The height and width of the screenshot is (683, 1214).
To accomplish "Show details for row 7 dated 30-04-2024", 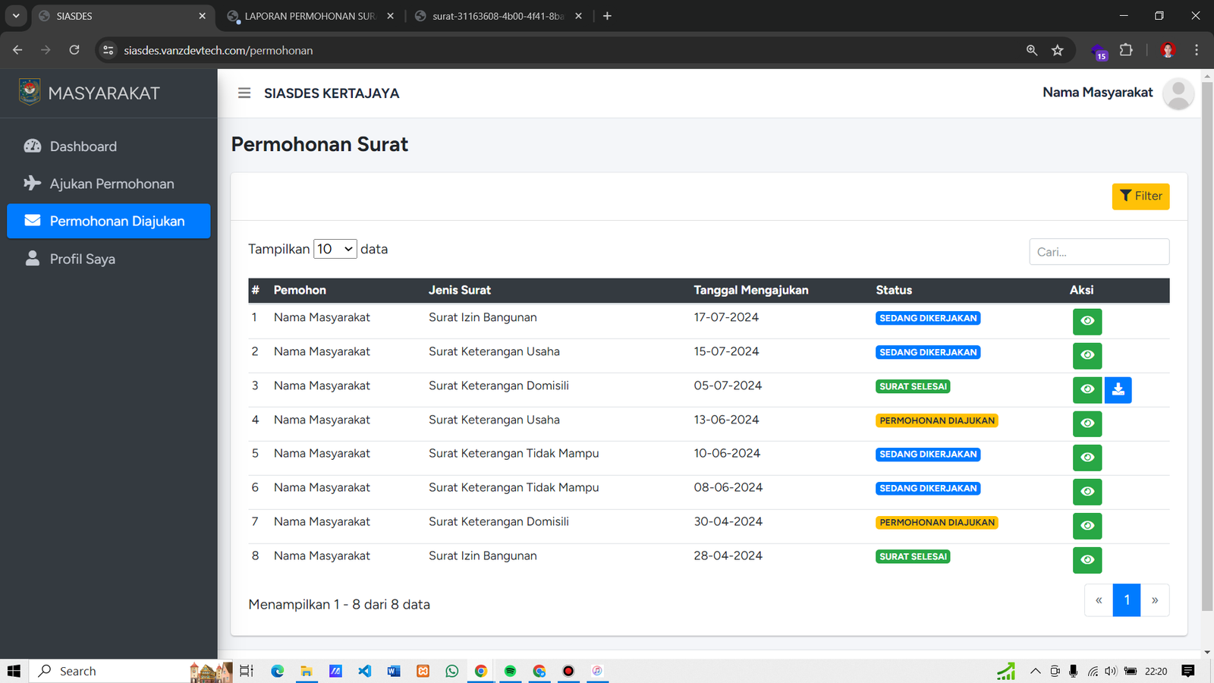I will point(1087,526).
